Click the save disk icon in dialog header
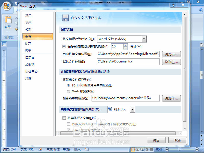This screenshot has width=204, height=153. point(65,18)
